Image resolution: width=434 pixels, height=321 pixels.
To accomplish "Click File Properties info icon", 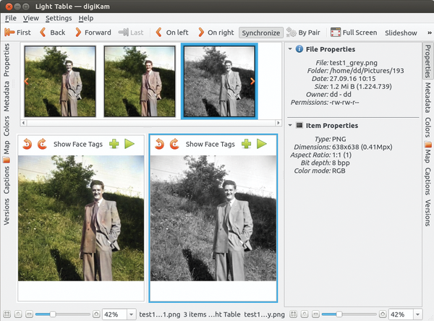I will [x=299, y=49].
